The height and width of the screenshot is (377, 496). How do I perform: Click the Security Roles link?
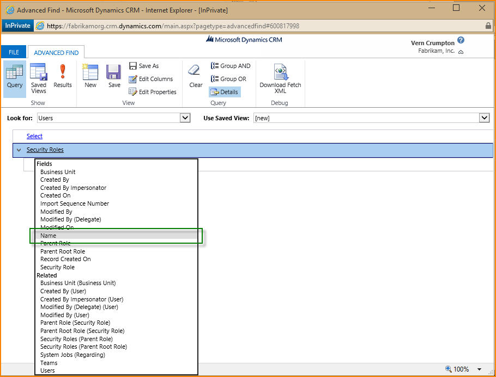pyautogui.click(x=45, y=150)
